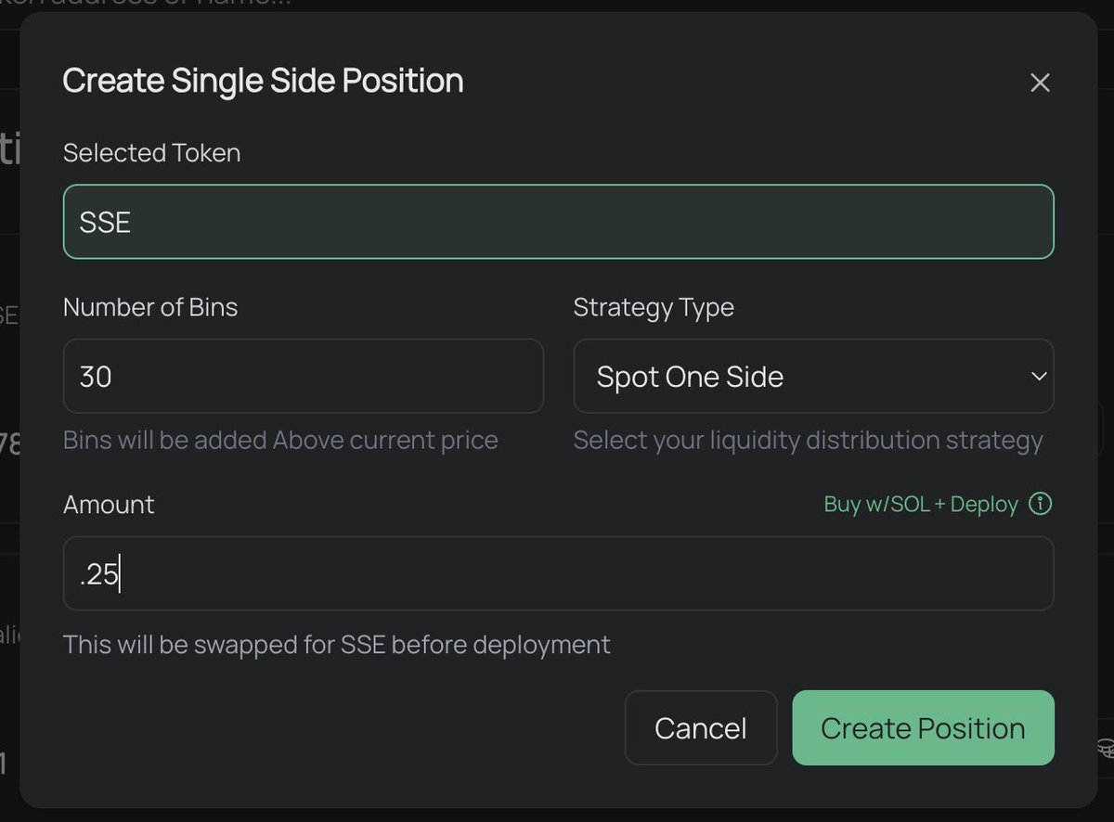
Task: Click the 'Select your liquidity distribution strategy' hint
Action: (808, 439)
